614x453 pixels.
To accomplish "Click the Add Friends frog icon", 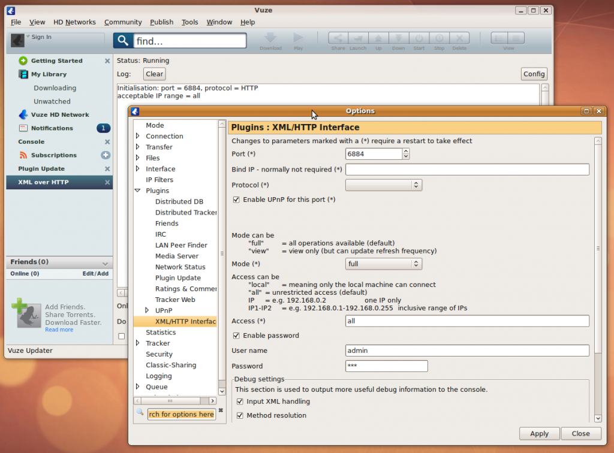I will point(26,313).
